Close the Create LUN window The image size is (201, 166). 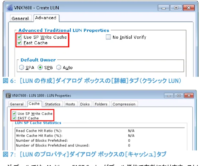[x=189, y=8]
